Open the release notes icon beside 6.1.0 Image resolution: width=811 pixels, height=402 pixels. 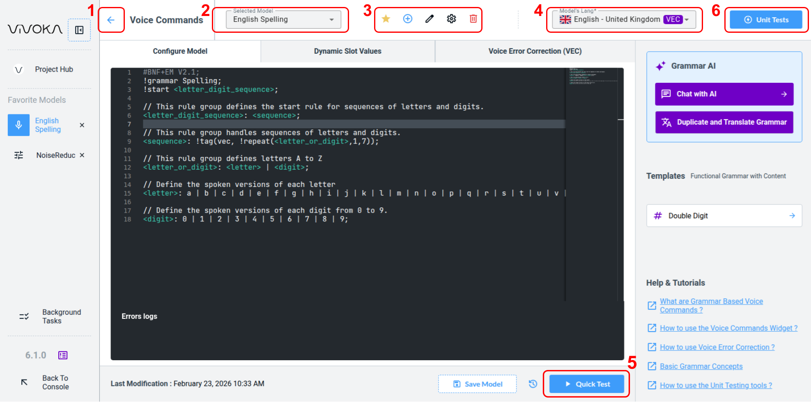(x=63, y=355)
